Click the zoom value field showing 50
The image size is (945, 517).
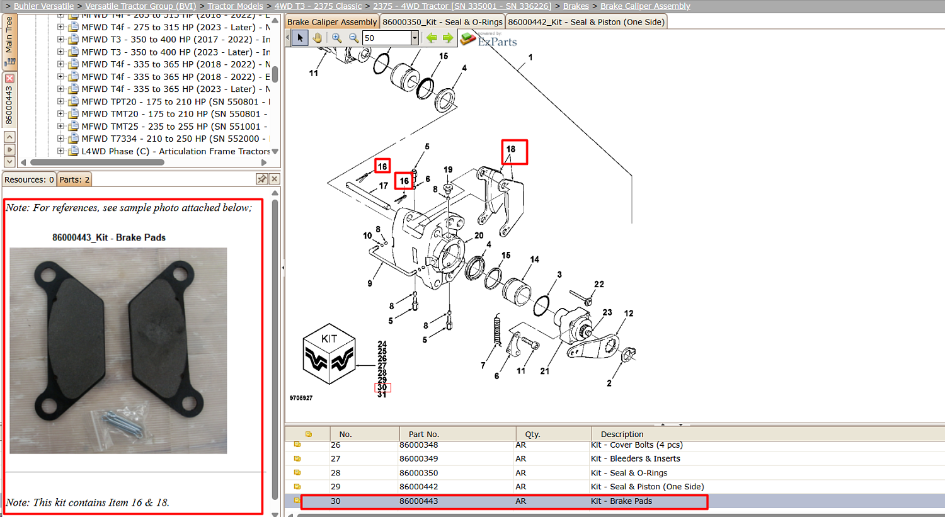coord(386,38)
